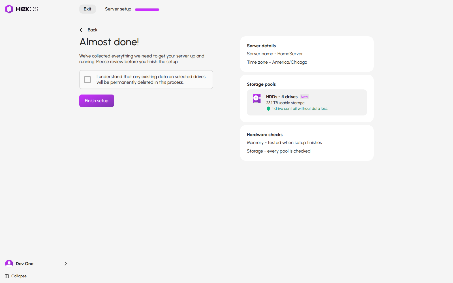Click the Server name - HomeServer text

275,54
